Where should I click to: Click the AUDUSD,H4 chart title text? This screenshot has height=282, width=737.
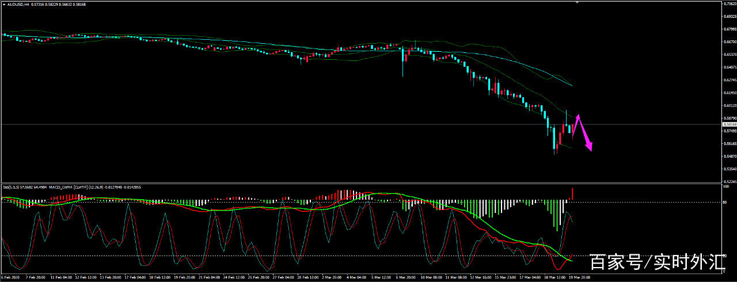point(17,4)
